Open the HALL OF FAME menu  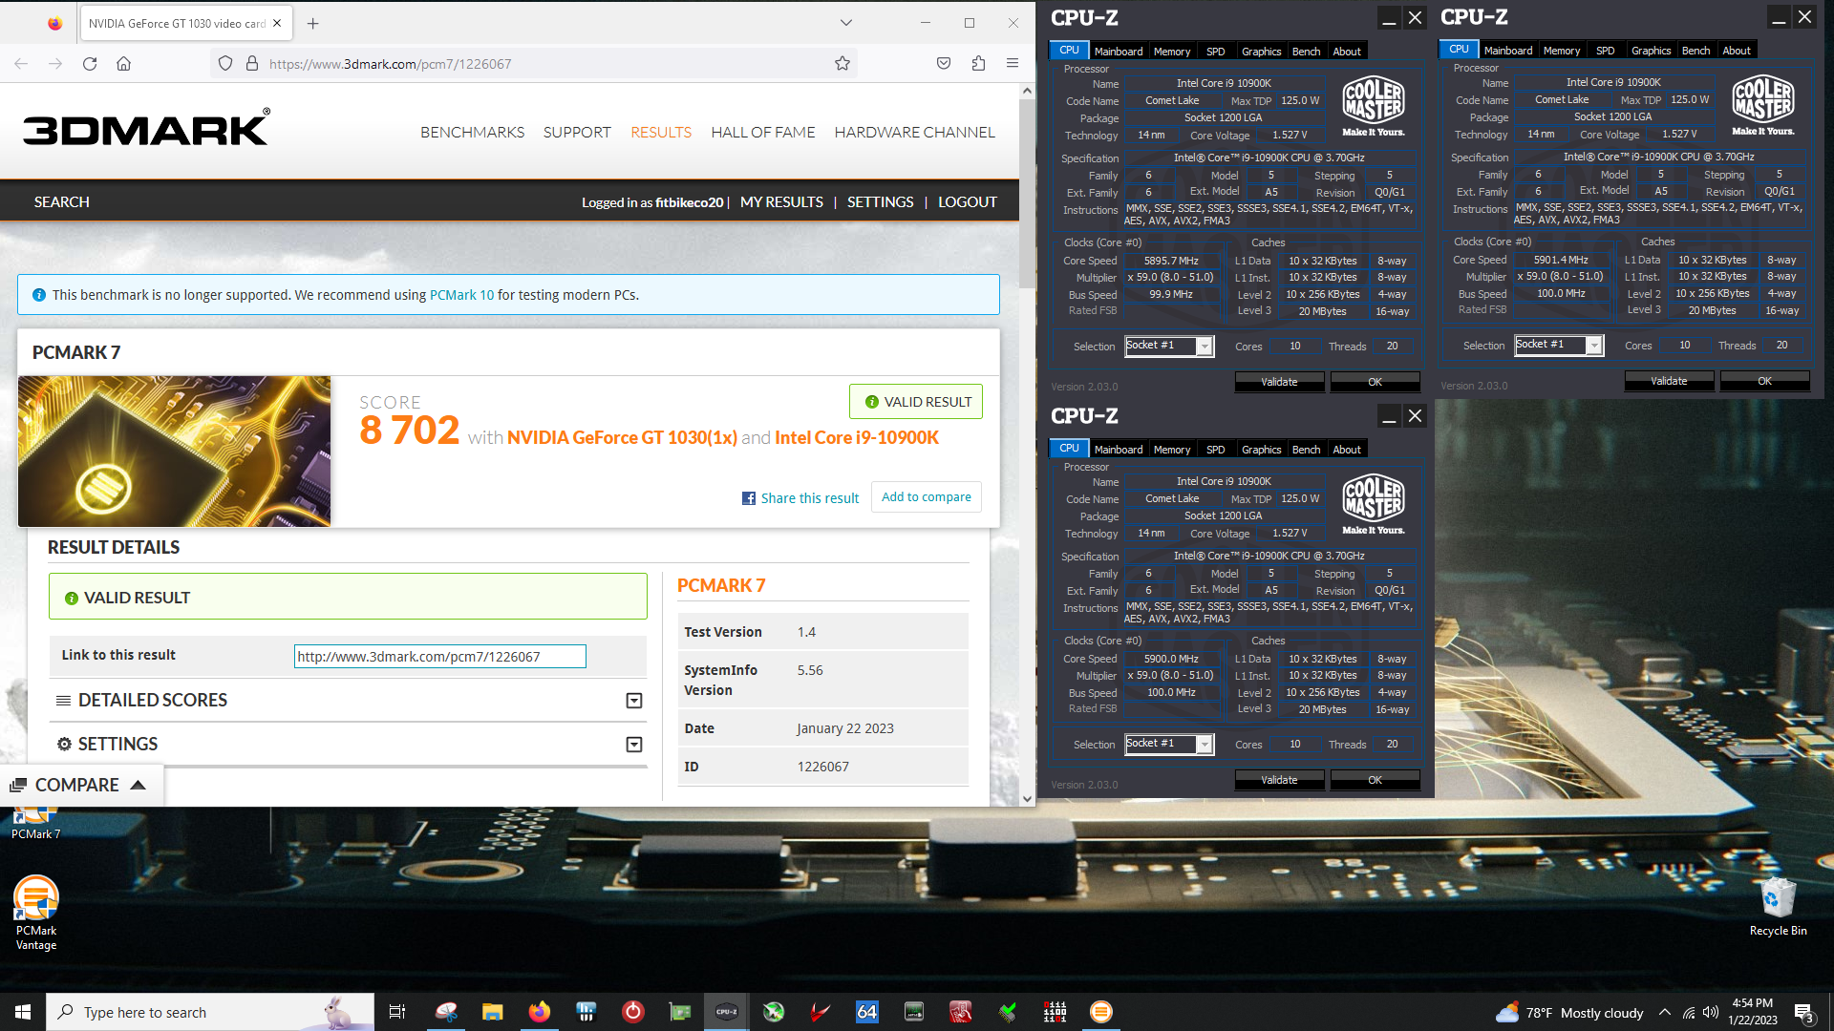(x=763, y=133)
